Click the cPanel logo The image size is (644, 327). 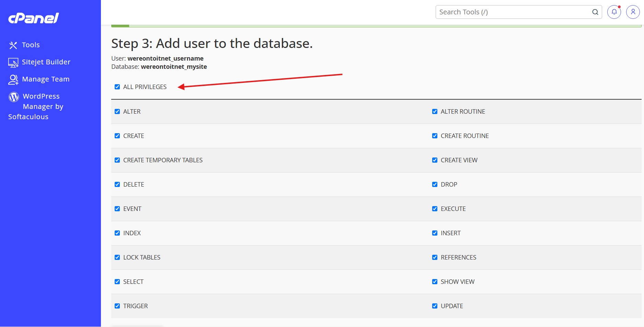point(34,18)
